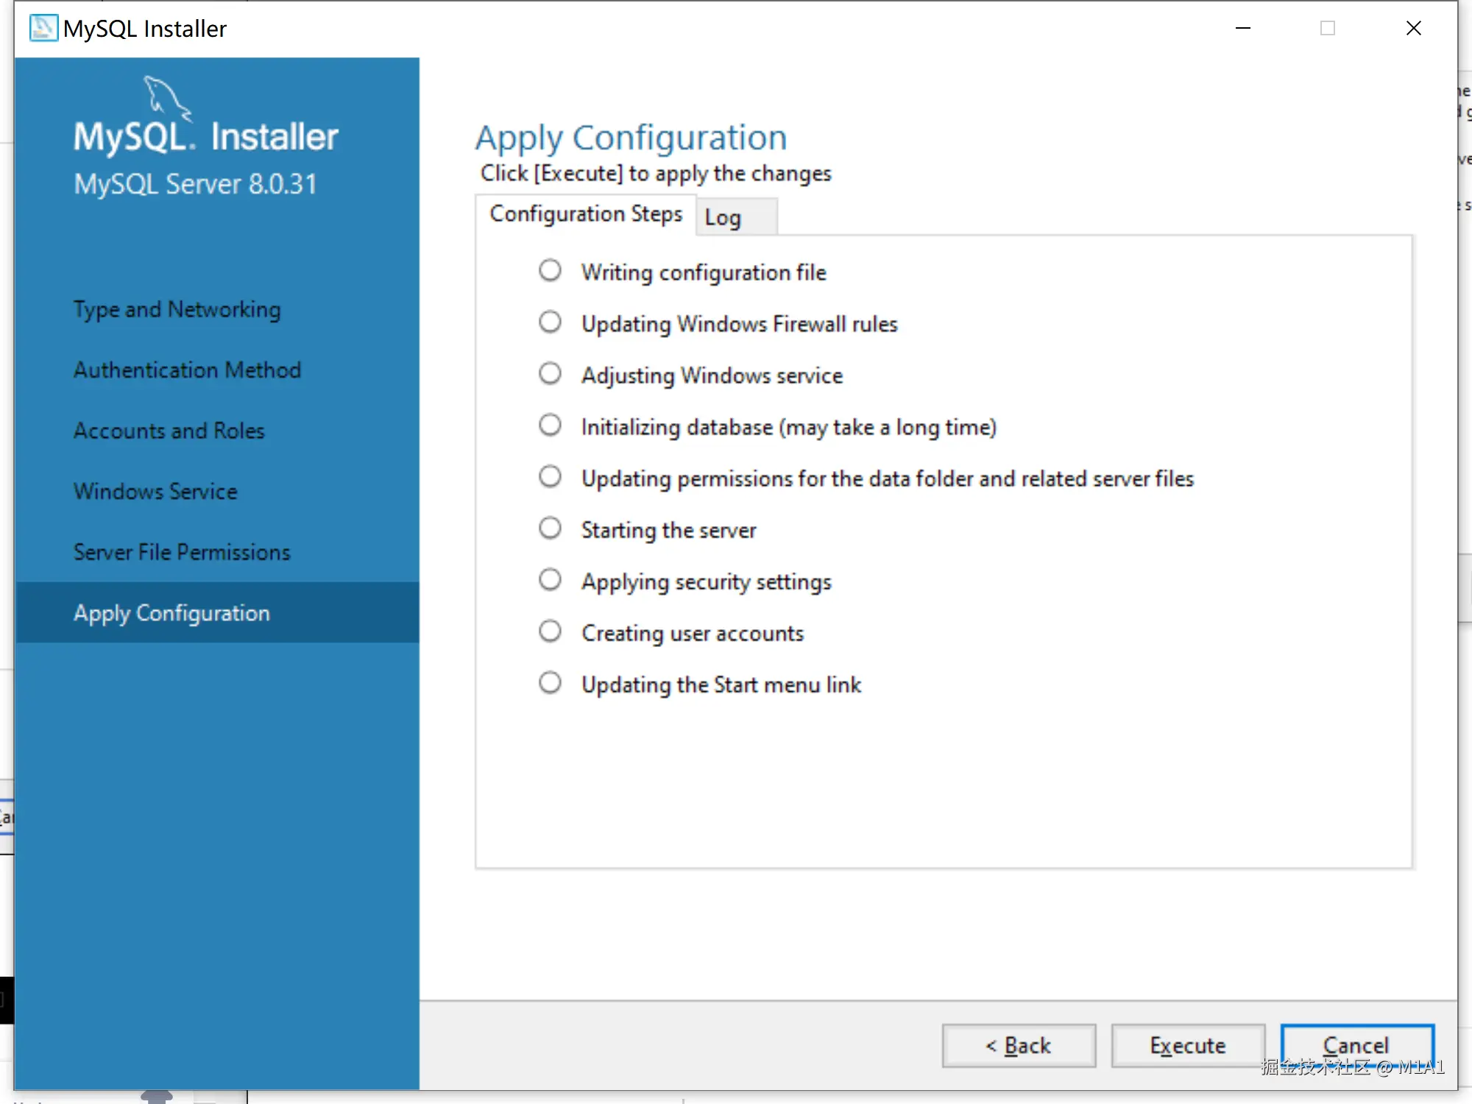1472x1104 pixels.
Task: Minimize the MySQL Installer window
Action: pyautogui.click(x=1243, y=28)
